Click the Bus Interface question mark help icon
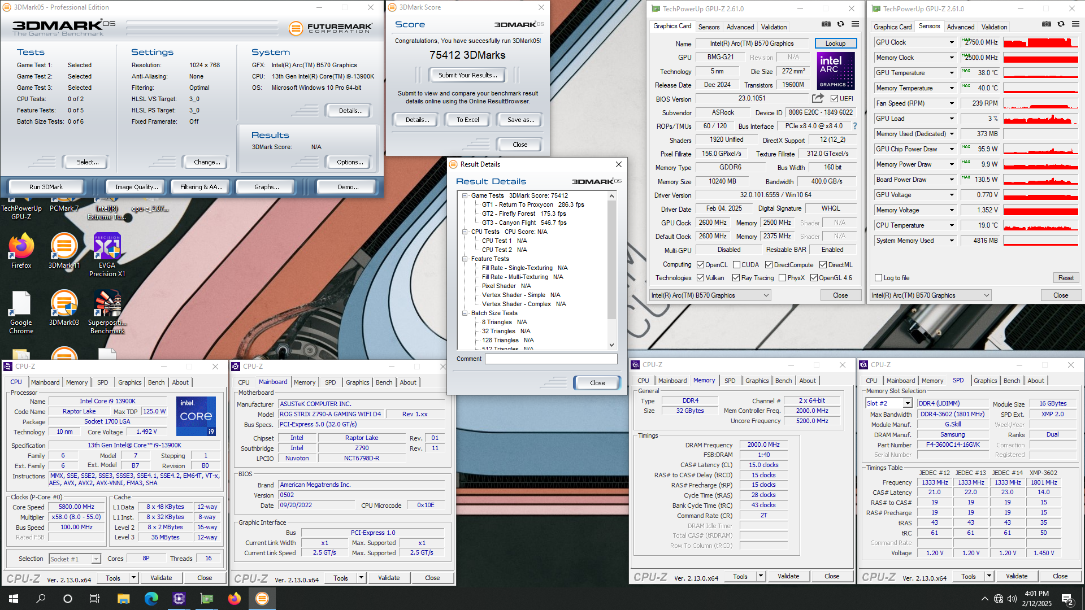1085x610 pixels. pyautogui.click(x=854, y=126)
